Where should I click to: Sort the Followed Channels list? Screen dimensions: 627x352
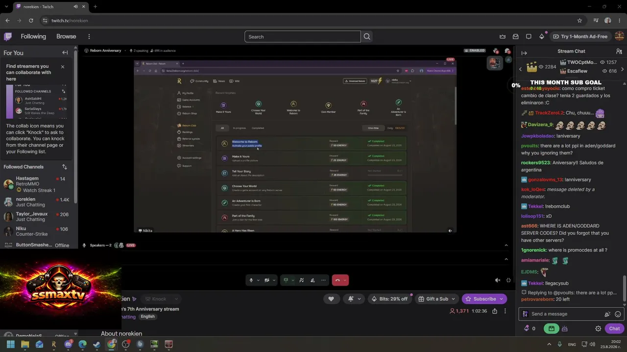point(64,167)
